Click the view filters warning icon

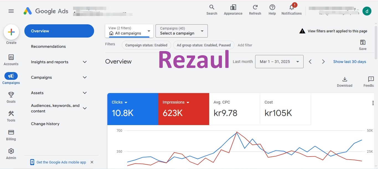pyautogui.click(x=302, y=31)
